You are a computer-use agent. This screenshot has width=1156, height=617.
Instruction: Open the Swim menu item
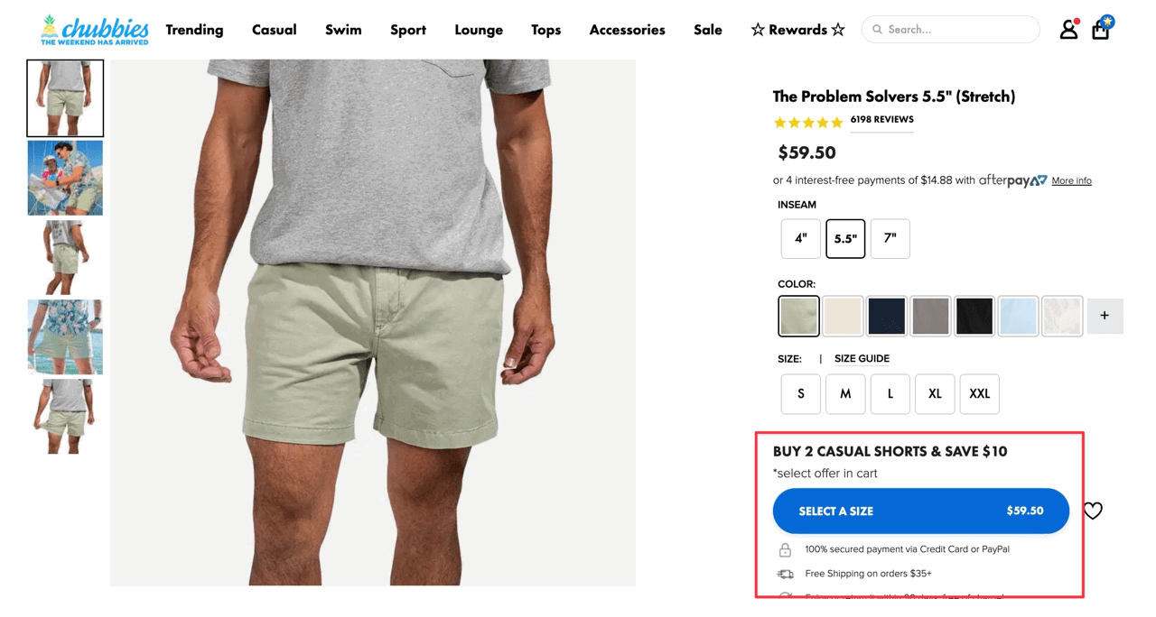(x=343, y=30)
